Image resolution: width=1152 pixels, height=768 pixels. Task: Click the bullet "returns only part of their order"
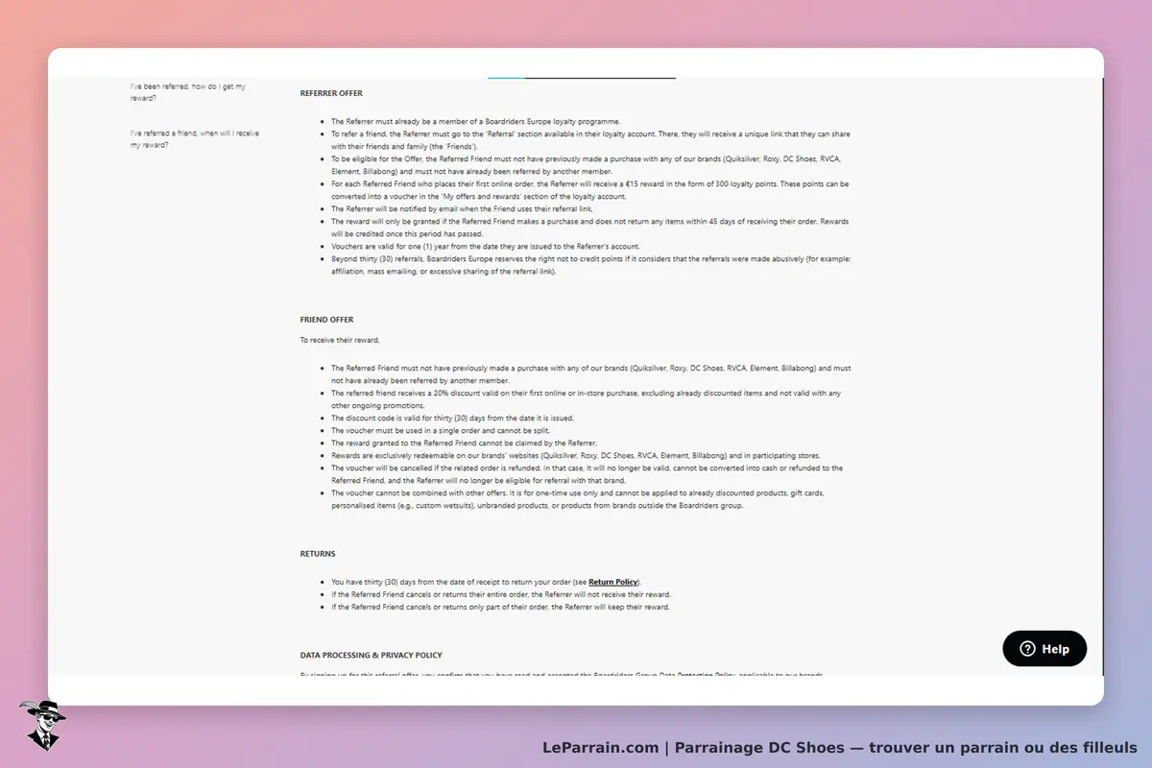[500, 607]
